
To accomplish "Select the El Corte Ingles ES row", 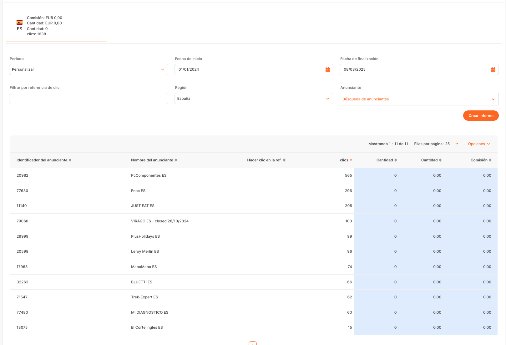I will 147,327.
